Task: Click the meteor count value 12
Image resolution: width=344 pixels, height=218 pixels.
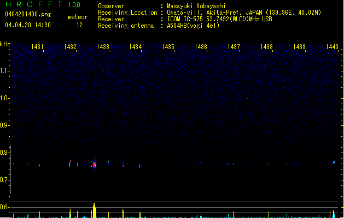Action: (x=79, y=25)
